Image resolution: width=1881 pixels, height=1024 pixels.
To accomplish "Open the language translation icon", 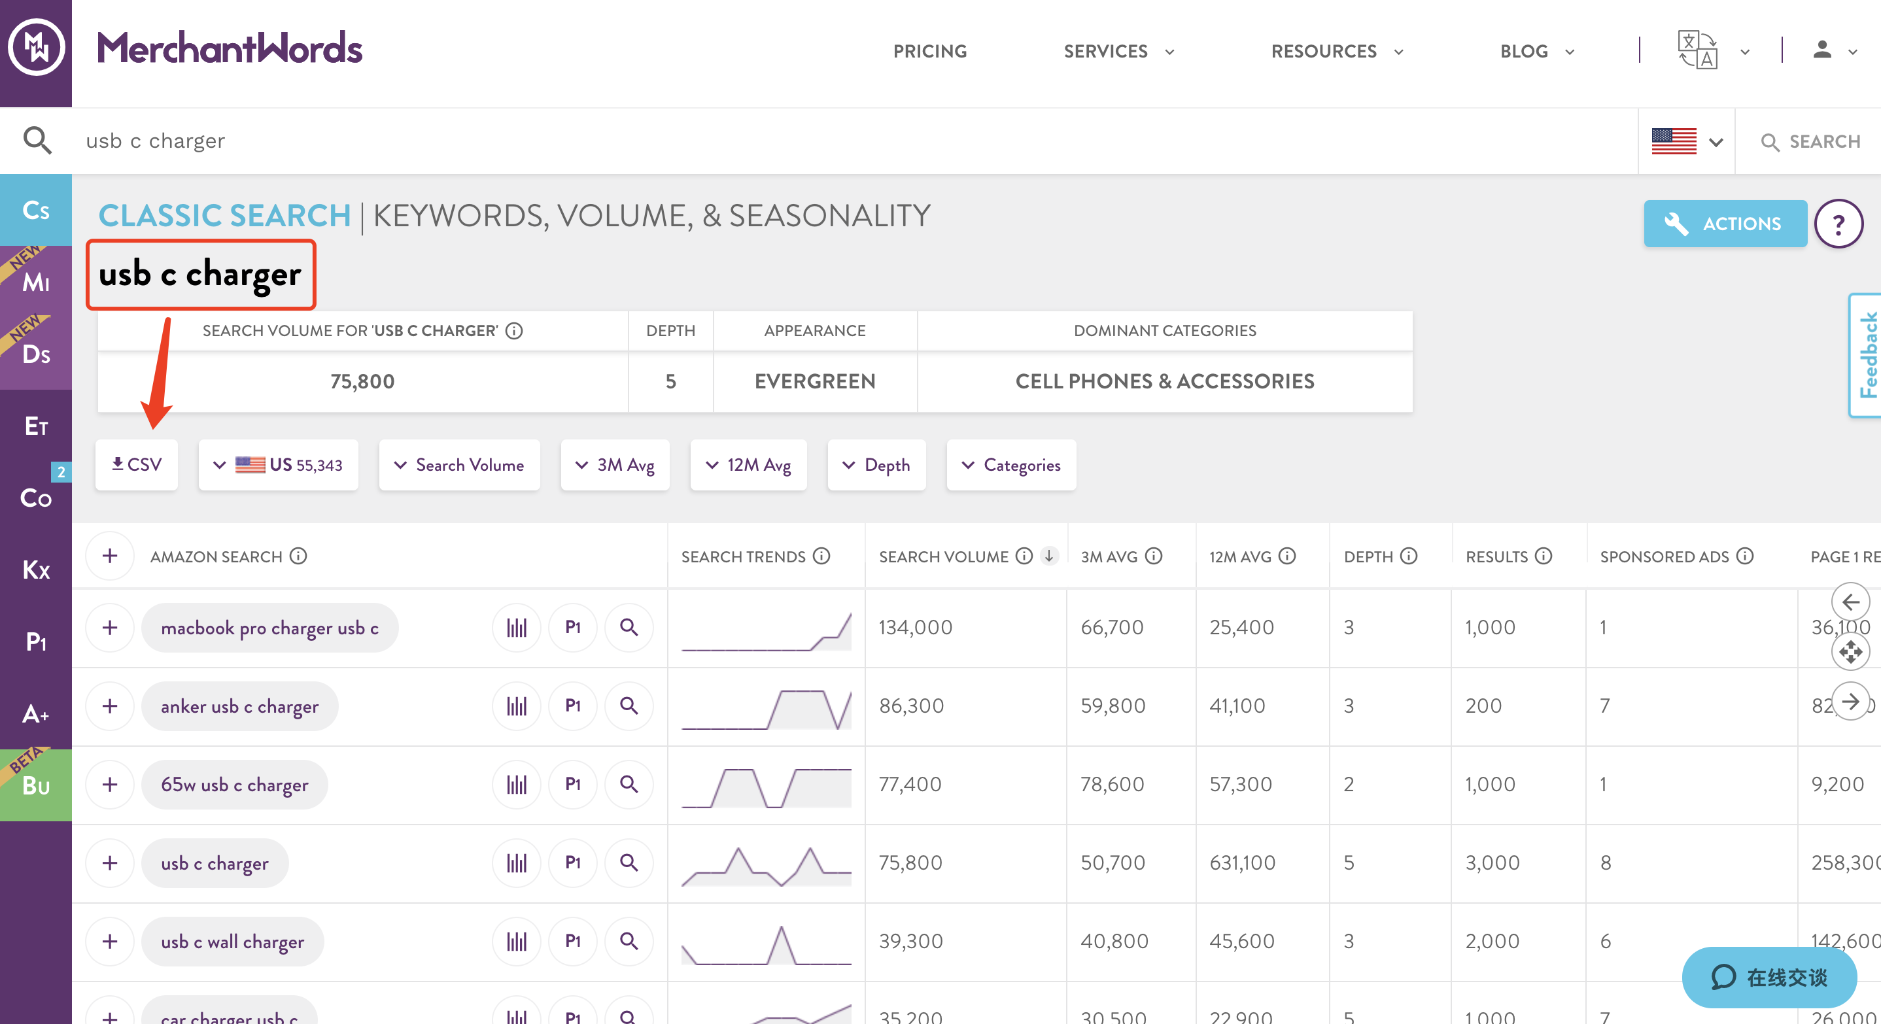I will 1697,50.
